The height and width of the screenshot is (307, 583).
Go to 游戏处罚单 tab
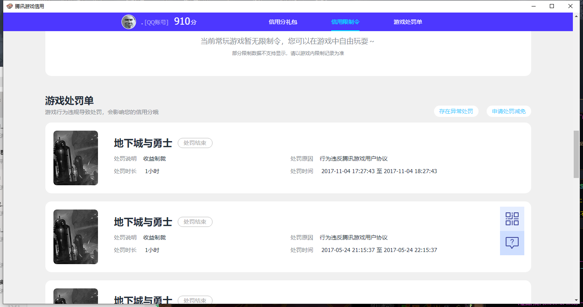click(x=408, y=22)
